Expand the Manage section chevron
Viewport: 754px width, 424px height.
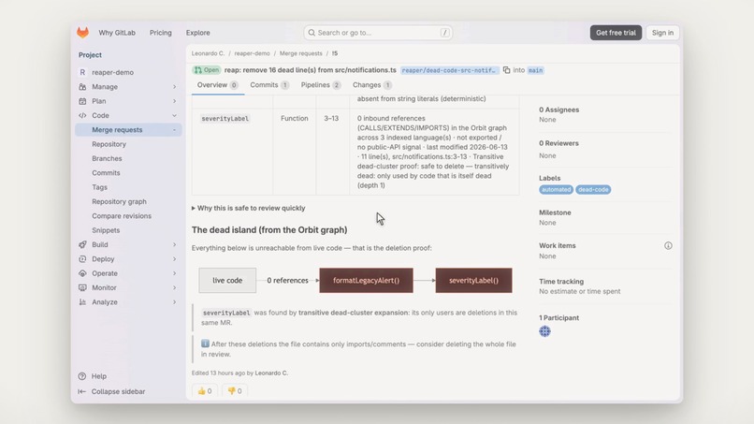tap(174, 87)
